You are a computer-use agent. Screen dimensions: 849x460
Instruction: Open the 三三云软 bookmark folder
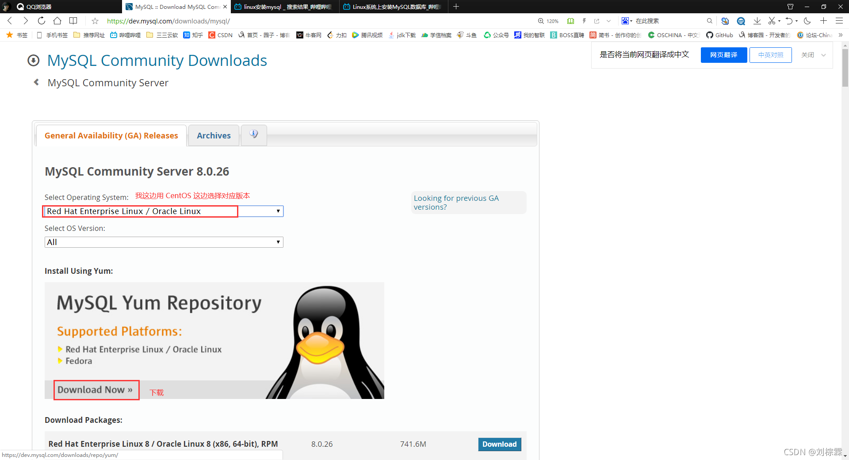pyautogui.click(x=162, y=35)
